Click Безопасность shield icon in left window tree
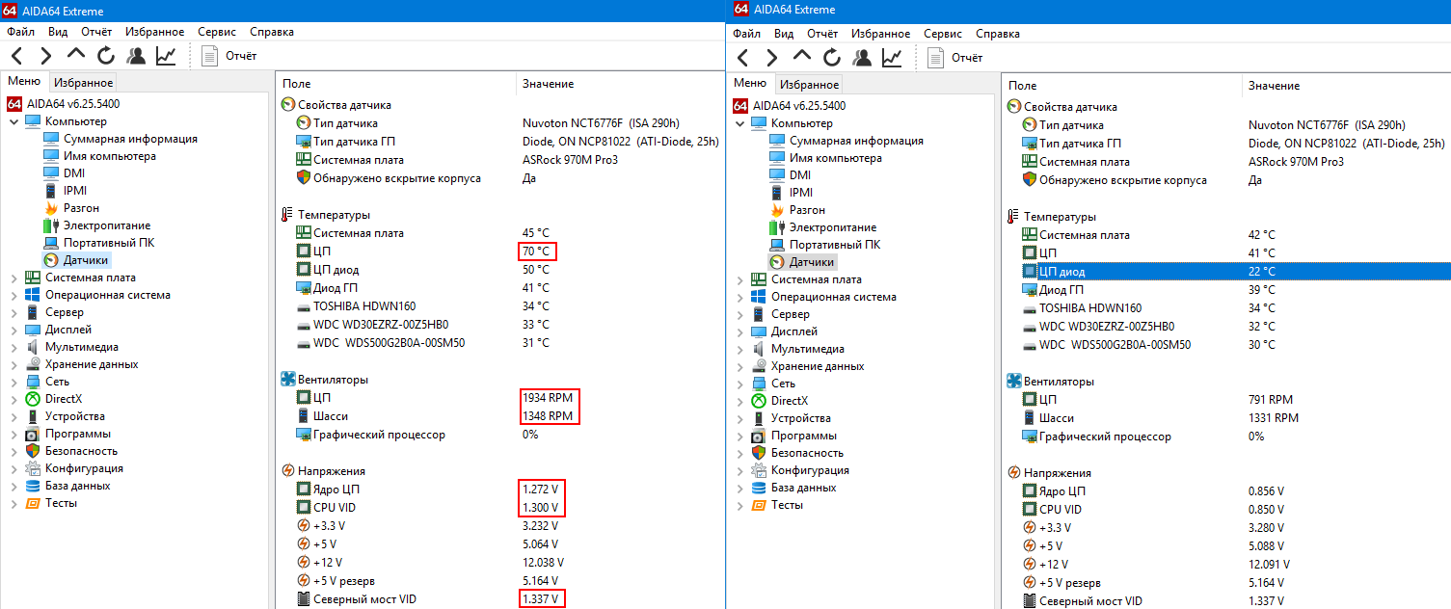The width and height of the screenshot is (1451, 609). click(x=33, y=451)
